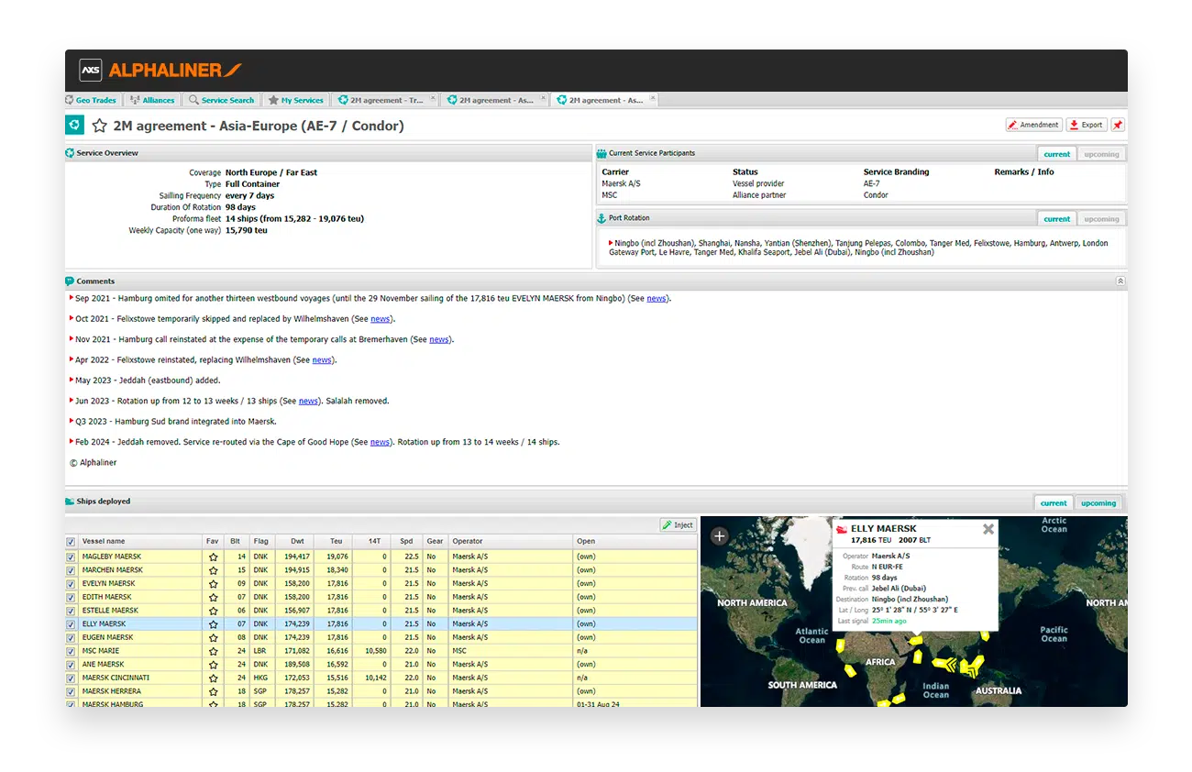This screenshot has width=1192, height=772.
Task: Uncheck the MSC MARIE row checkbox
Action: (71, 651)
